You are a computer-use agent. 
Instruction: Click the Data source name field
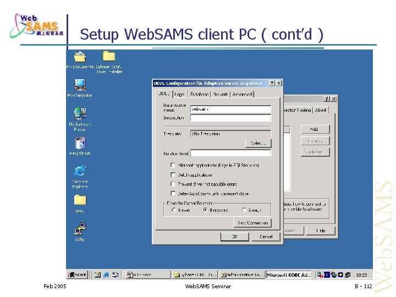tap(230, 109)
